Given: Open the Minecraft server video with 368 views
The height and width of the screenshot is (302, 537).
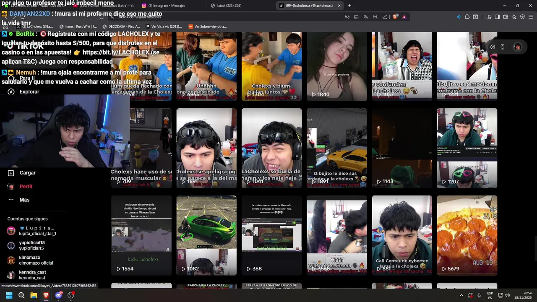Looking at the screenshot, I should pyautogui.click(x=271, y=235).
